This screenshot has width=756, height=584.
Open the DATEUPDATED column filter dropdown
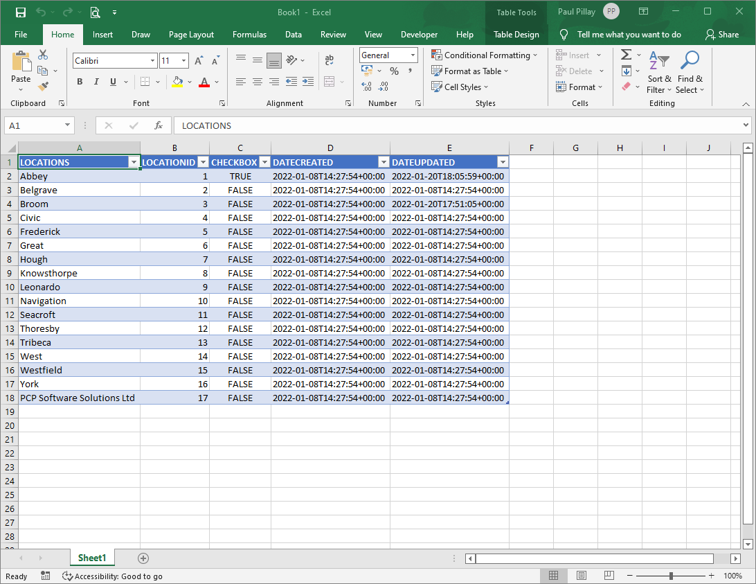point(503,162)
